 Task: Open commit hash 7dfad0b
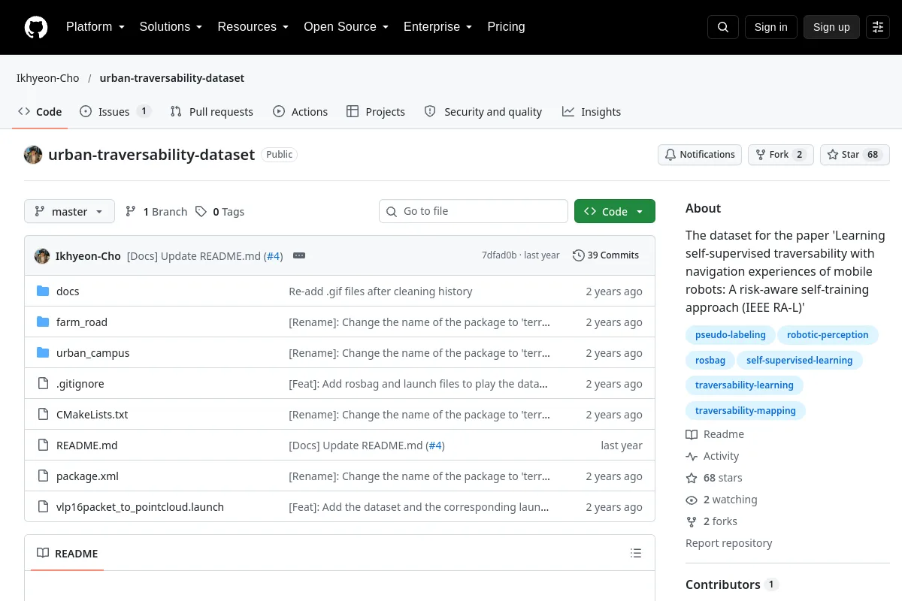click(499, 255)
